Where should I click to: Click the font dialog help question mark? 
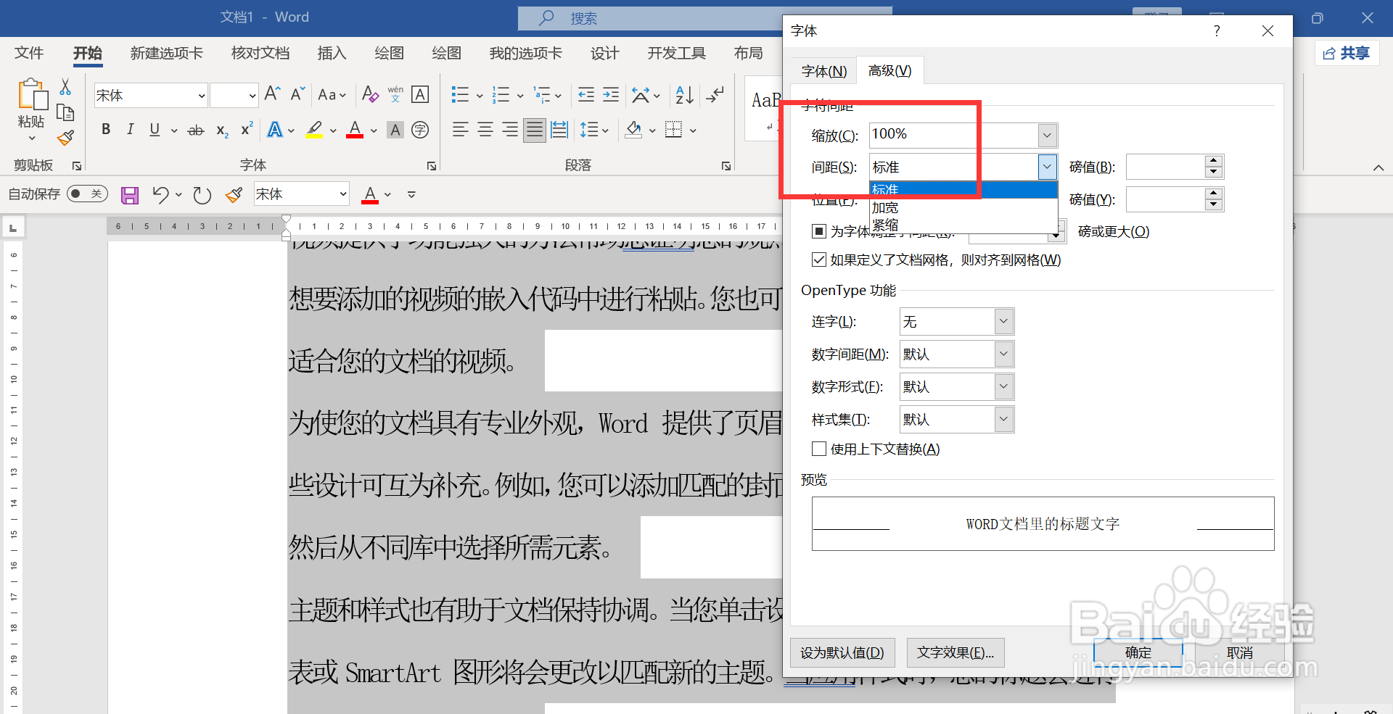point(1217,30)
